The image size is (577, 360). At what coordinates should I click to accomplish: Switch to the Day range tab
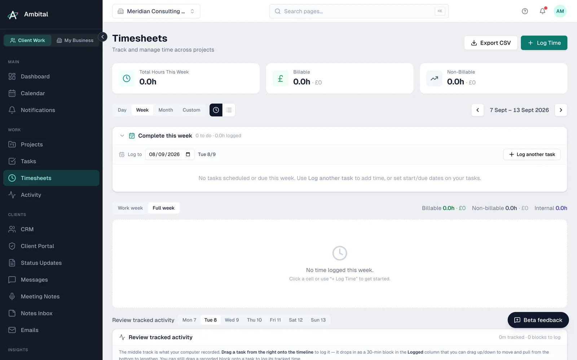[122, 110]
